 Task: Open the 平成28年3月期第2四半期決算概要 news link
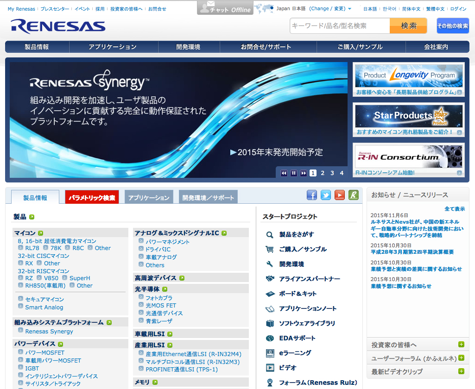412,252
